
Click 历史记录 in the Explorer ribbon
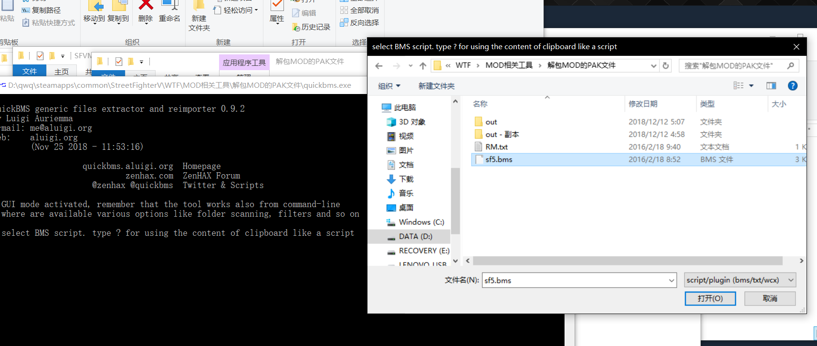pyautogui.click(x=311, y=27)
